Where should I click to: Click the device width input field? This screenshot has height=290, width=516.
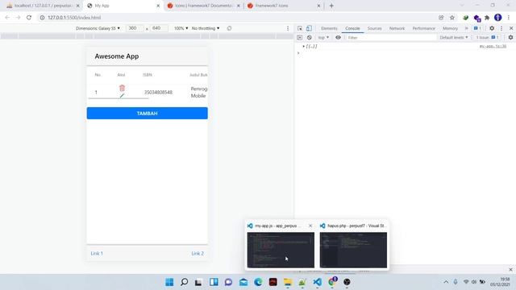135,28
